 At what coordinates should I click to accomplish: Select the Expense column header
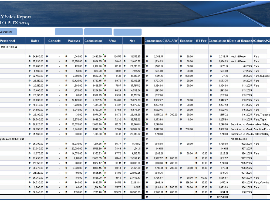[x=186, y=41]
